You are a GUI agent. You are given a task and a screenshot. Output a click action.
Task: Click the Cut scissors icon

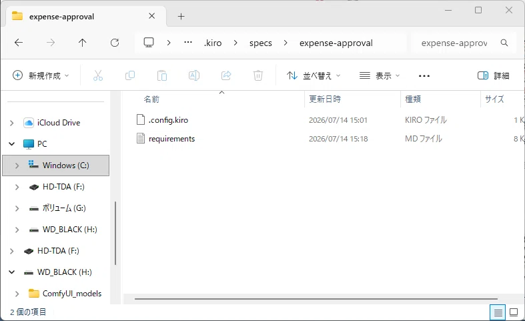pyautogui.click(x=98, y=75)
